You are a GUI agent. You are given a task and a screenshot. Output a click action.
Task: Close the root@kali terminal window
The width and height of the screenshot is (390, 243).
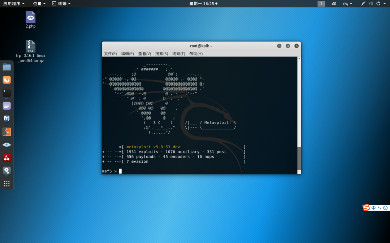click(x=296, y=46)
